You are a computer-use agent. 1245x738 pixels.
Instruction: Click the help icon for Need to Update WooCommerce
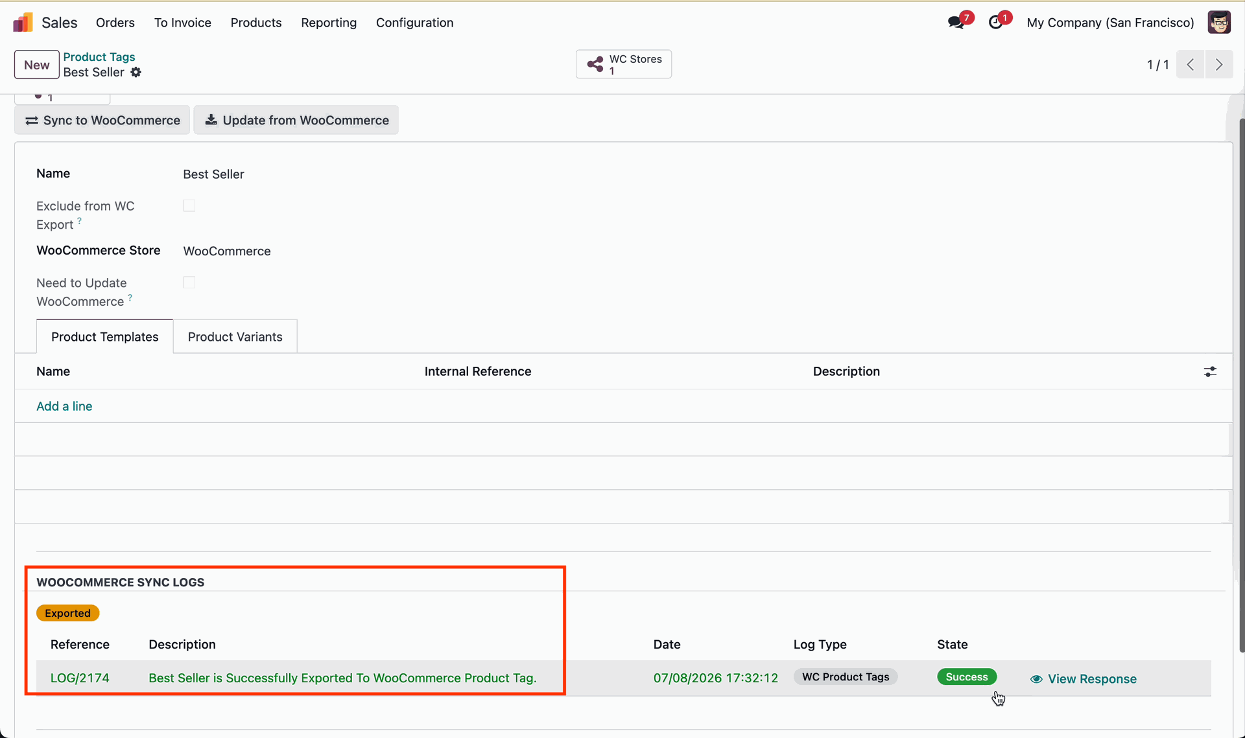(130, 298)
